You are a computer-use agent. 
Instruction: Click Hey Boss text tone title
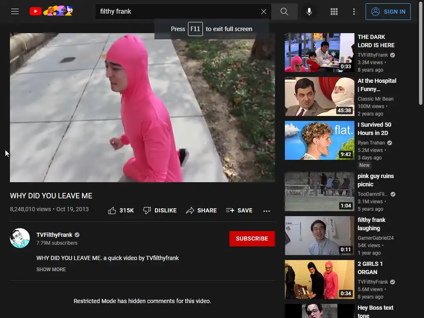tap(375, 311)
